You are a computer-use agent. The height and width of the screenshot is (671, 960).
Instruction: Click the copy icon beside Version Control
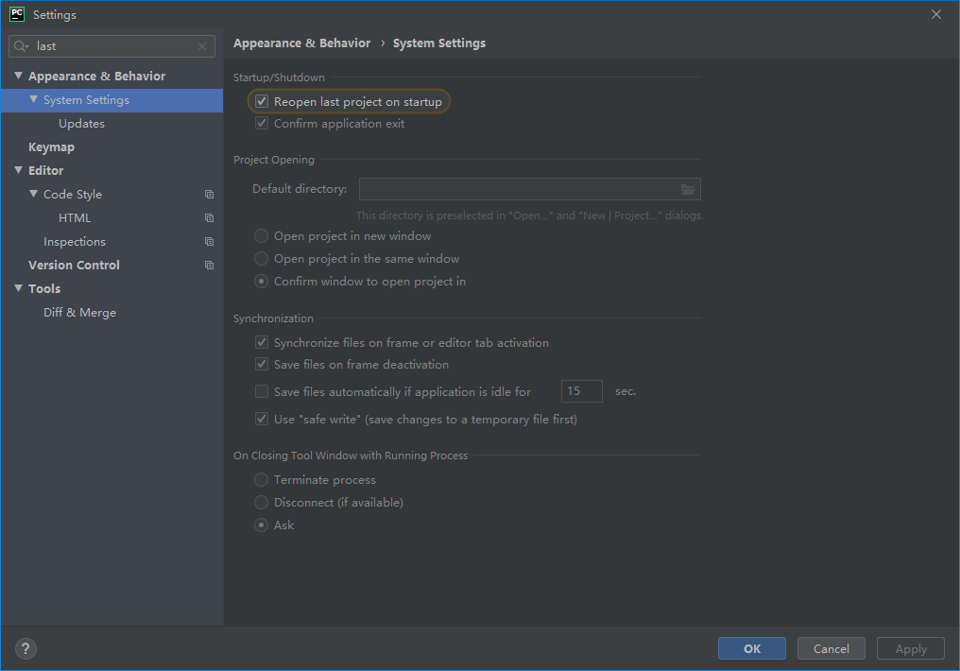[x=209, y=266]
